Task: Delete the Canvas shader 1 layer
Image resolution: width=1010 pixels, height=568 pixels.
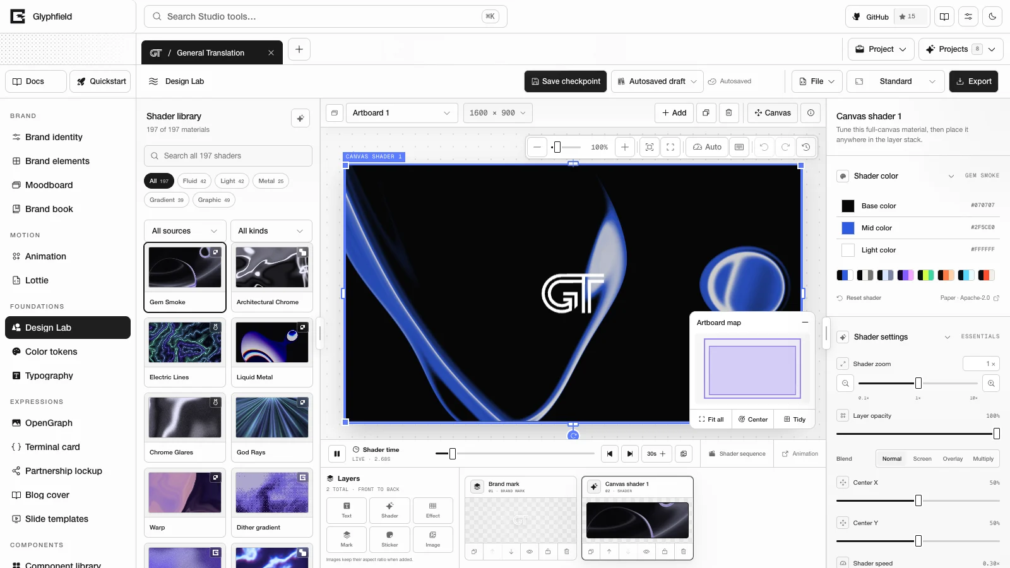Action: point(683,552)
